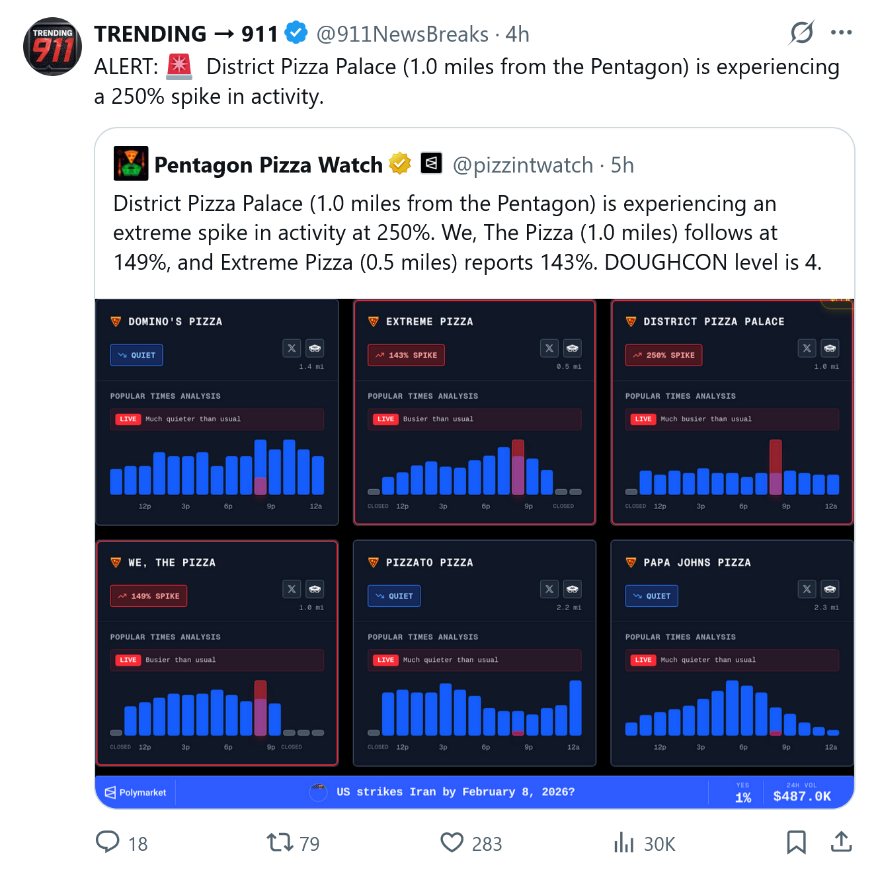
Task: Click the 250% SPIKE badge
Action: (664, 355)
